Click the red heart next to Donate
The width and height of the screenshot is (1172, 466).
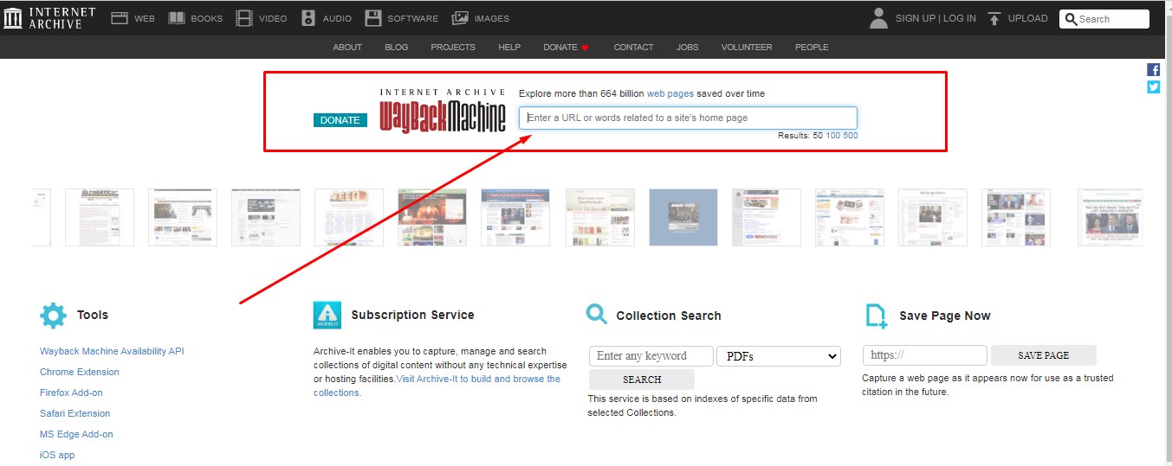[585, 48]
